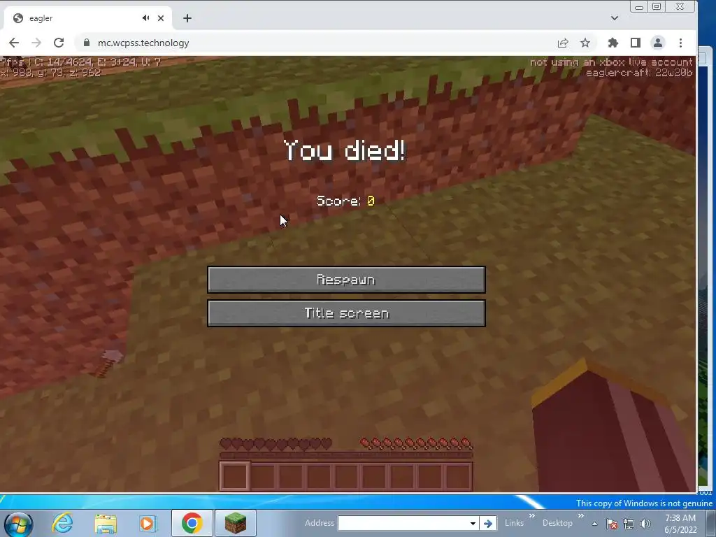Go back in Chrome history
Screen dimensions: 716x537
click(14, 43)
